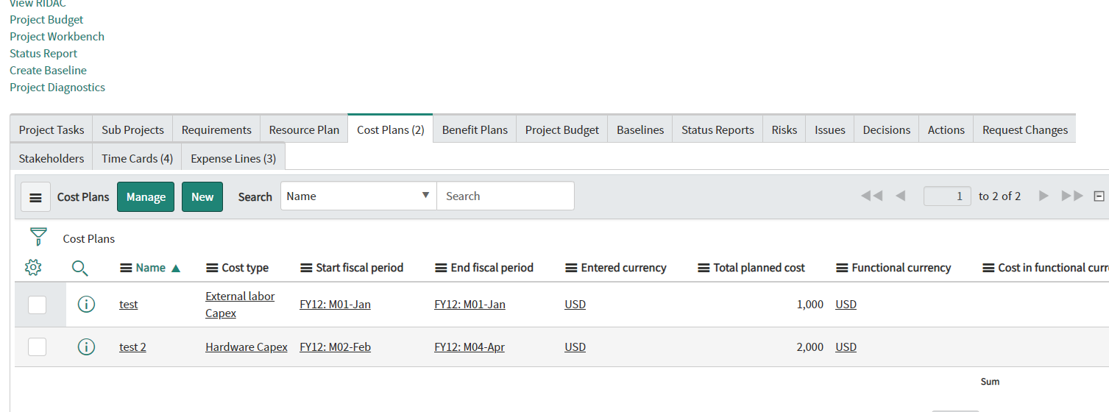Open the Benefit Plans tab
Screen dimensions: 1109x412
[x=475, y=130]
